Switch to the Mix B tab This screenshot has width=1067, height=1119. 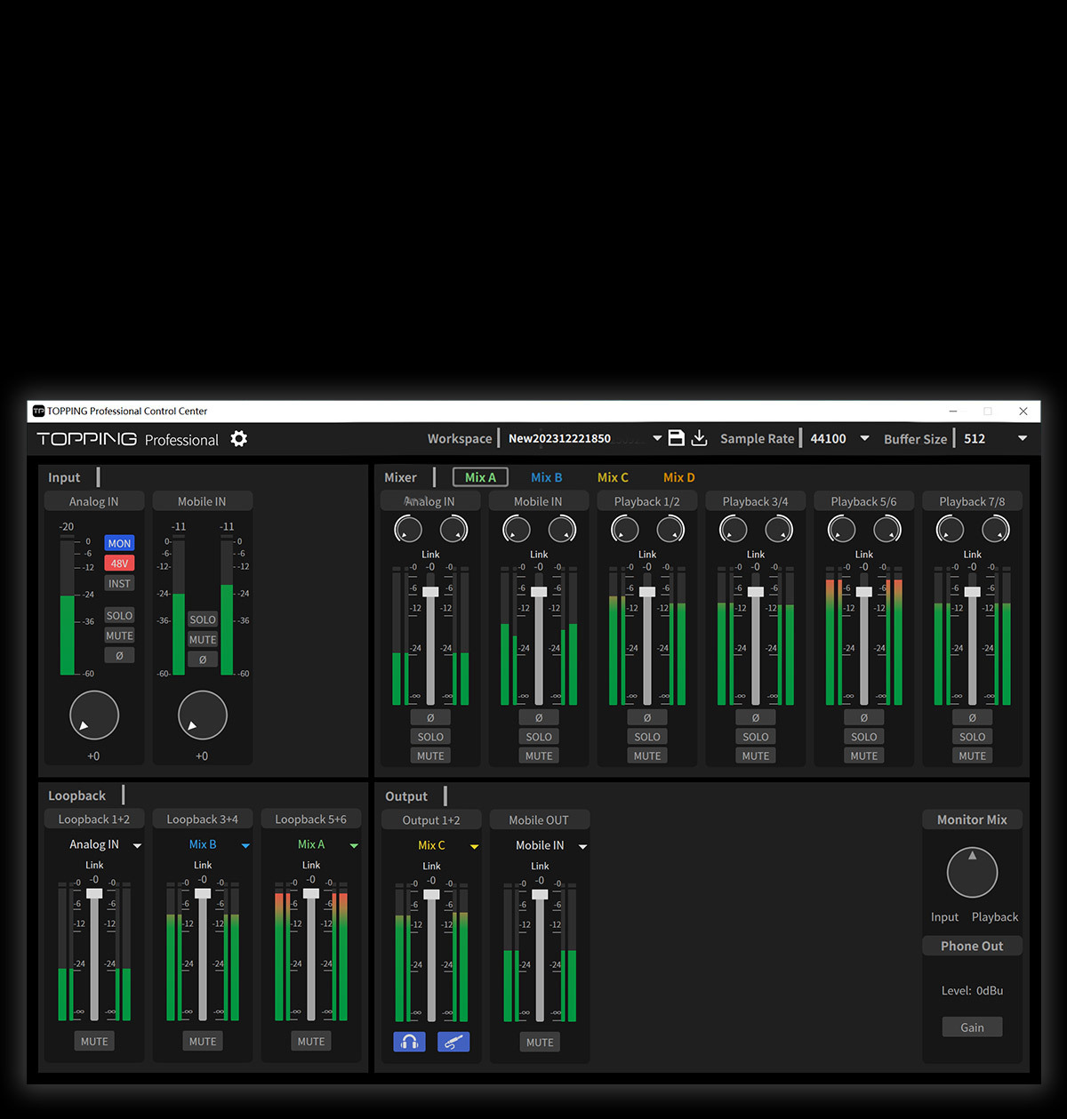click(x=546, y=477)
